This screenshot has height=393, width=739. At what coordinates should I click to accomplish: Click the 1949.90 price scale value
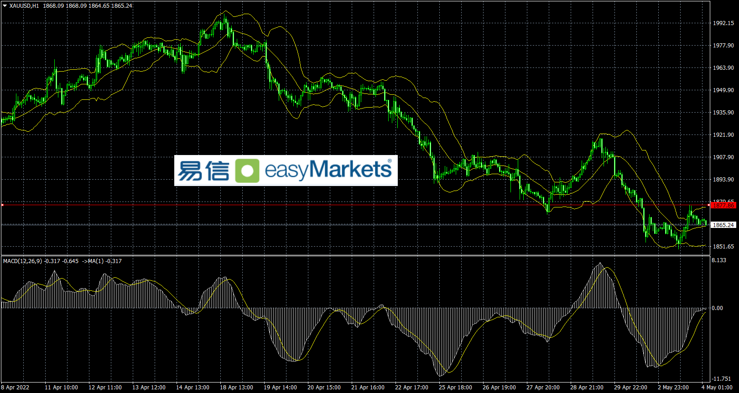[723, 90]
